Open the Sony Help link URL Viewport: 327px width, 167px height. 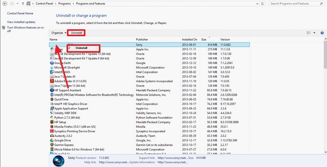114,162
